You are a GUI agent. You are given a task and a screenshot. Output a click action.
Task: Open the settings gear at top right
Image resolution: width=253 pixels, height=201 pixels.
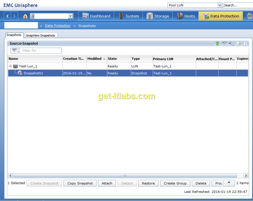point(250,16)
